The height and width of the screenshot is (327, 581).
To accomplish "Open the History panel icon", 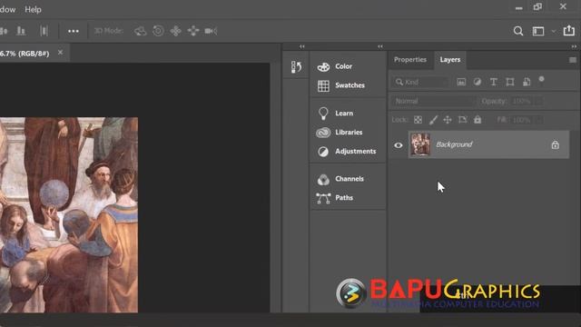I will click(296, 66).
